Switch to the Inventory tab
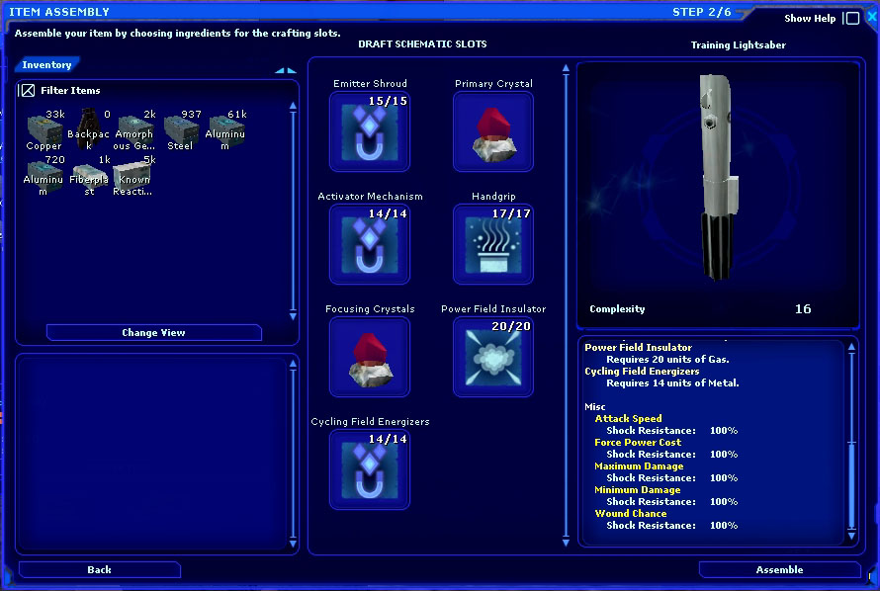 [46, 65]
